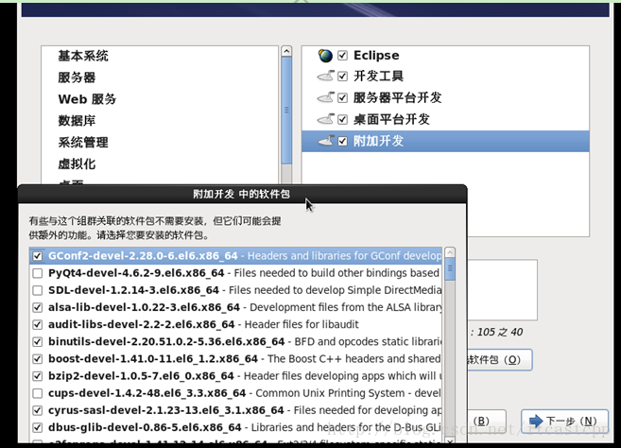Select 虚拟化 category
Image resolution: width=621 pixels, height=448 pixels.
(77, 164)
